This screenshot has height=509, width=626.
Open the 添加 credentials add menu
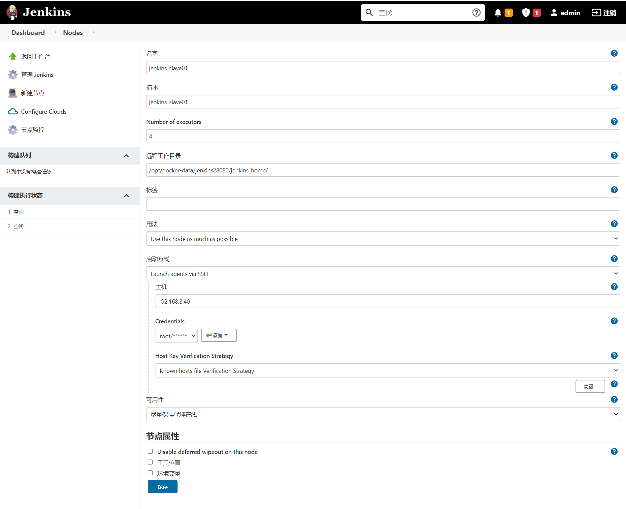point(219,336)
